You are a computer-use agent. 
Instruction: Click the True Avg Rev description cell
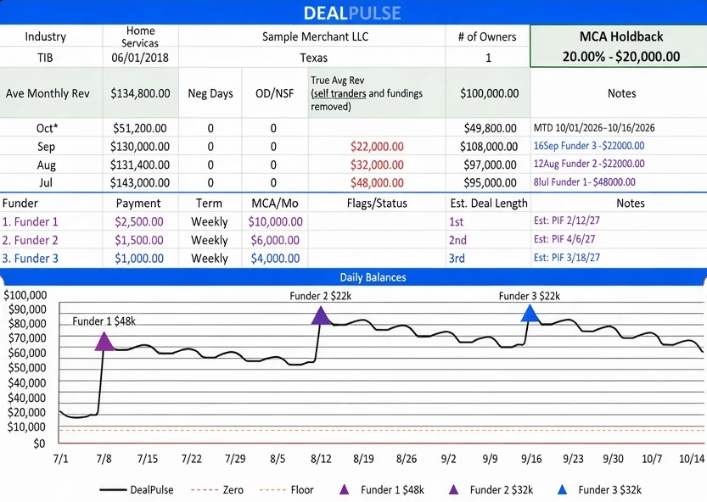(377, 93)
